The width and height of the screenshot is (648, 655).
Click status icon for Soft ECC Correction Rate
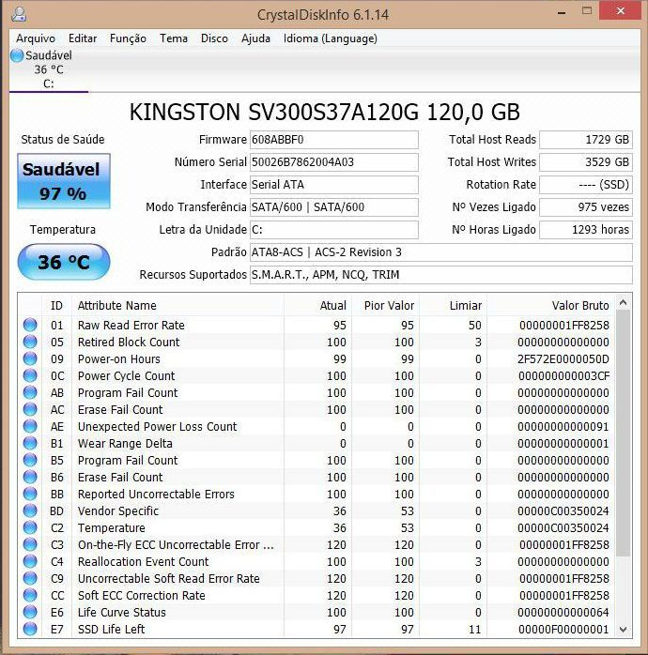[x=30, y=595]
